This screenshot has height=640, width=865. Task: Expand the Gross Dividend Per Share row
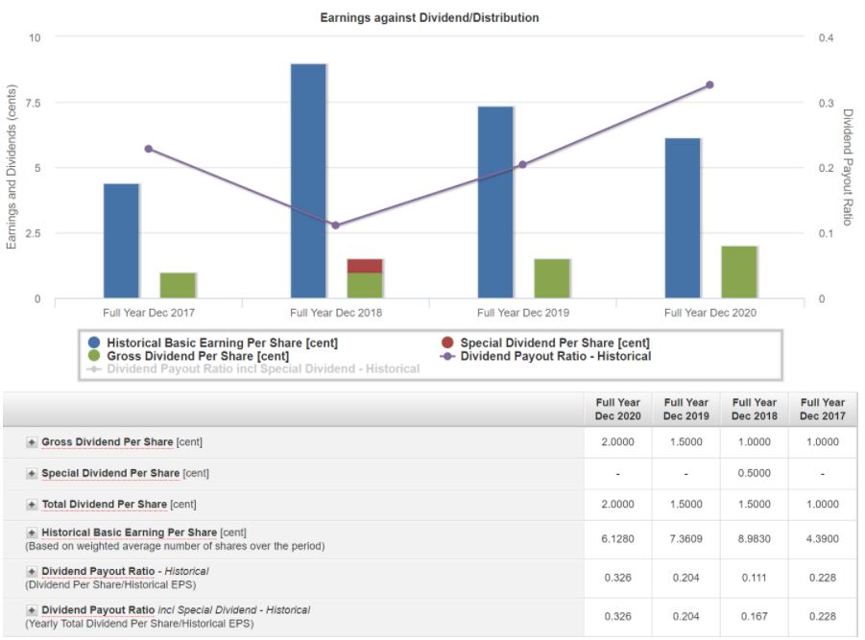click(32, 442)
